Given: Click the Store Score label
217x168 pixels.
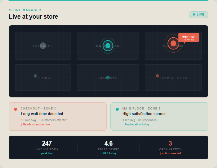Looking at the screenshot, I should [108, 149].
